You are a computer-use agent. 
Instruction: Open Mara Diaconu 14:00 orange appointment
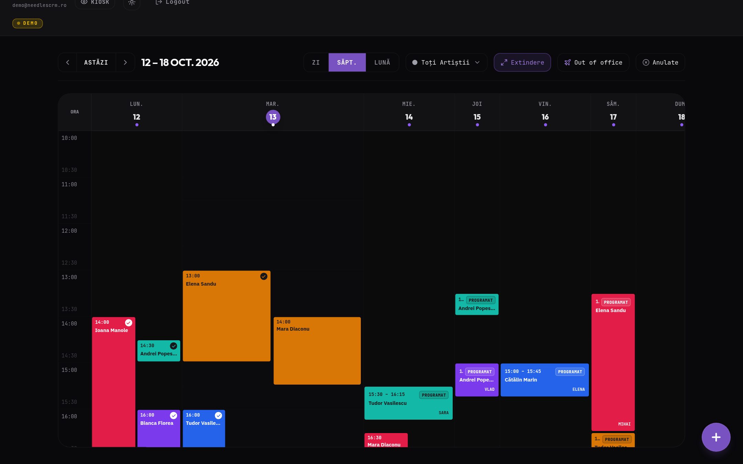317,351
